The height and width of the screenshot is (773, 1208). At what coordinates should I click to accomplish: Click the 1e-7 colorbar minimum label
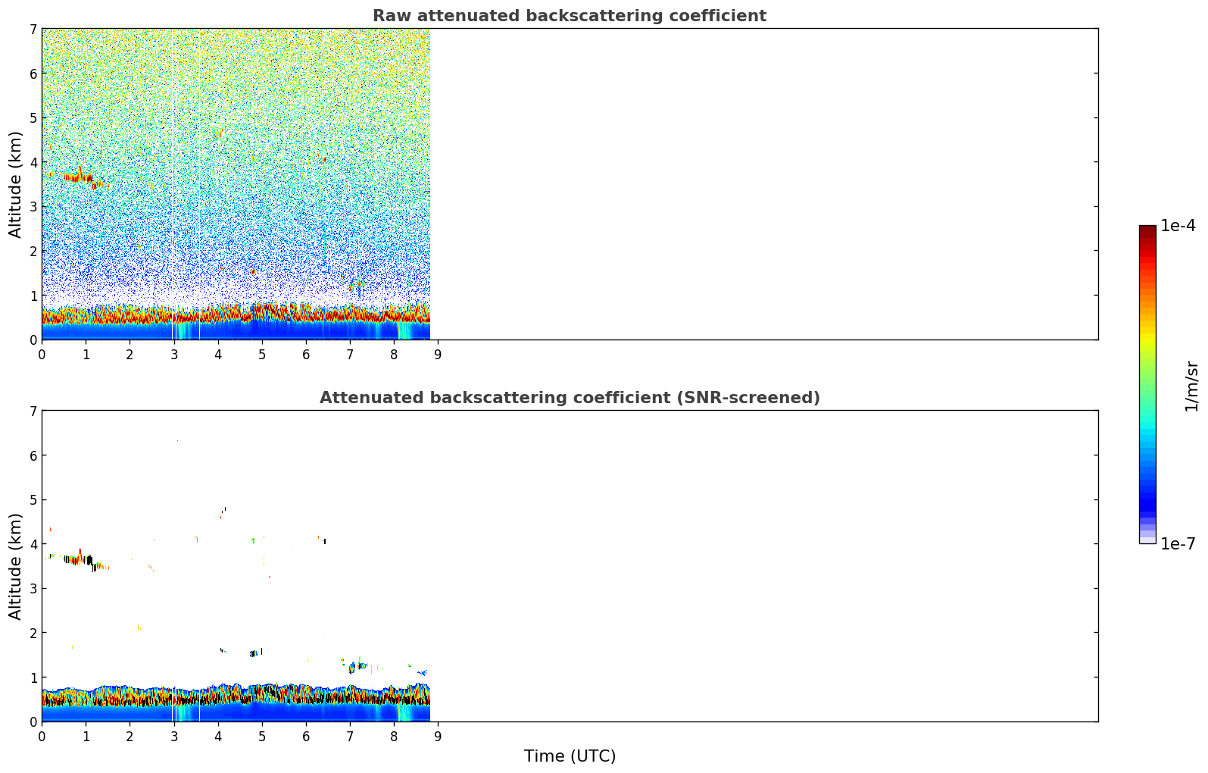(x=1178, y=543)
